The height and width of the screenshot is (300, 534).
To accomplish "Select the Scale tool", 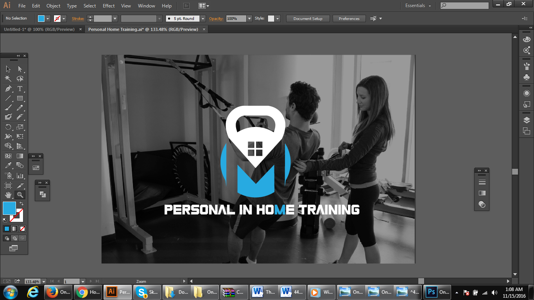I will pos(20,127).
